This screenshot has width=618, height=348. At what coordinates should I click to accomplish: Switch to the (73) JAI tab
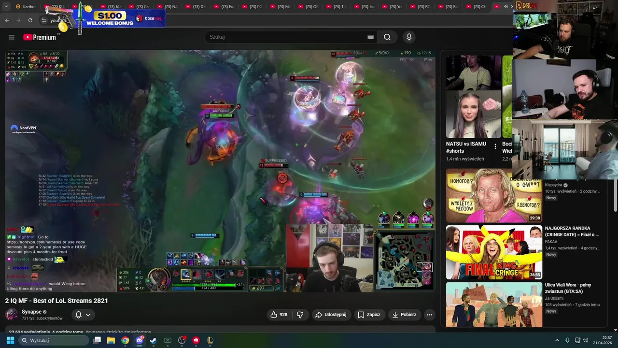(x=111, y=7)
